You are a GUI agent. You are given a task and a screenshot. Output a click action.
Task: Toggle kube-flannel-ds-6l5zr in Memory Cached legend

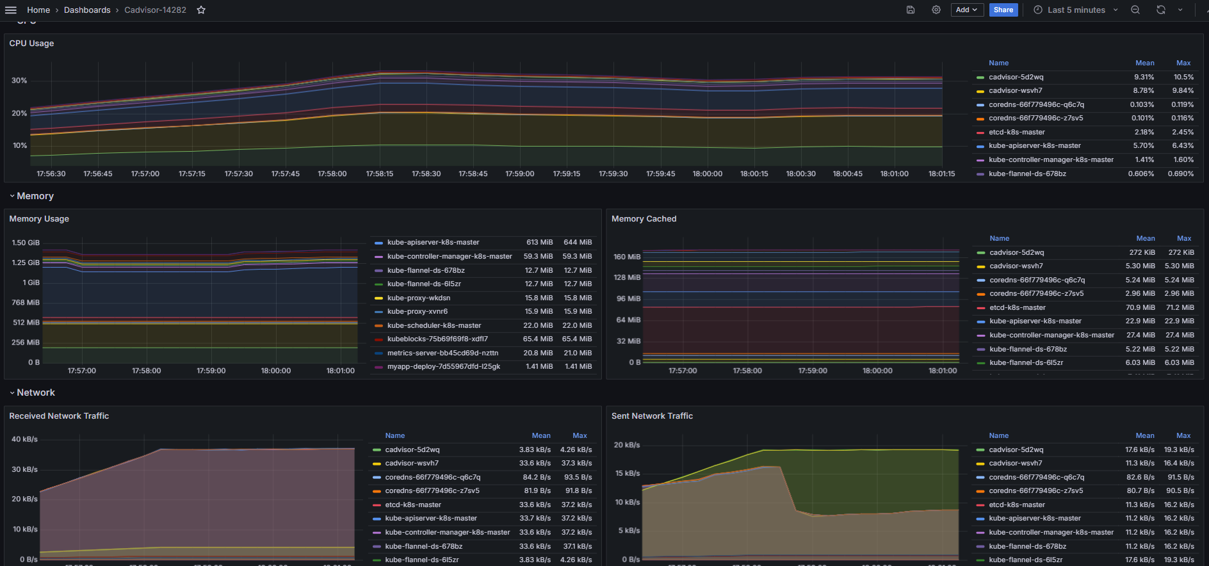pos(1026,363)
